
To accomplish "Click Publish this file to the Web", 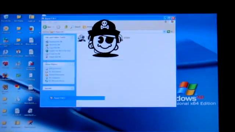I will 58,51.
